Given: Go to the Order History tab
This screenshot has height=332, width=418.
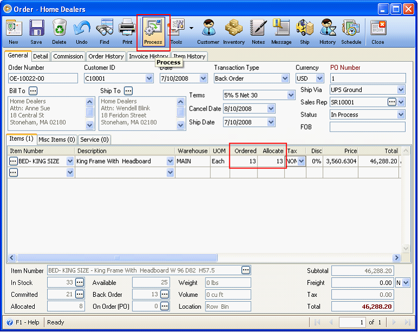Looking at the screenshot, I should pyautogui.click(x=106, y=56).
